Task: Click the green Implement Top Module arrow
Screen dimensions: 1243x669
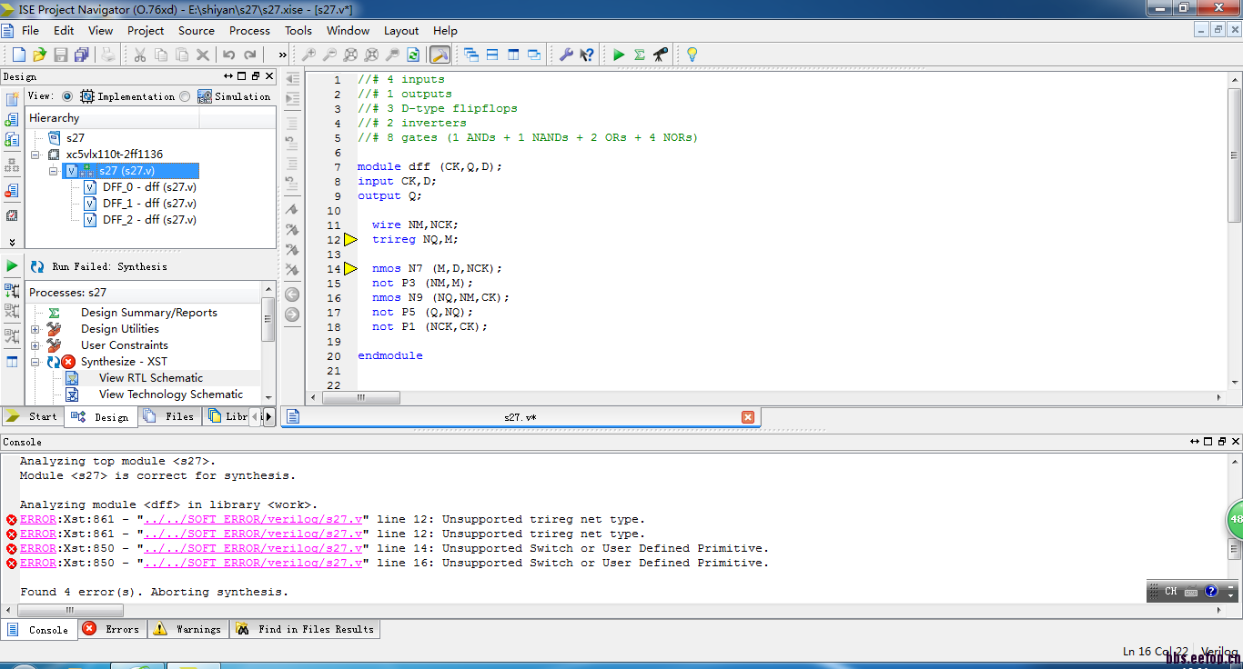Action: [x=619, y=55]
